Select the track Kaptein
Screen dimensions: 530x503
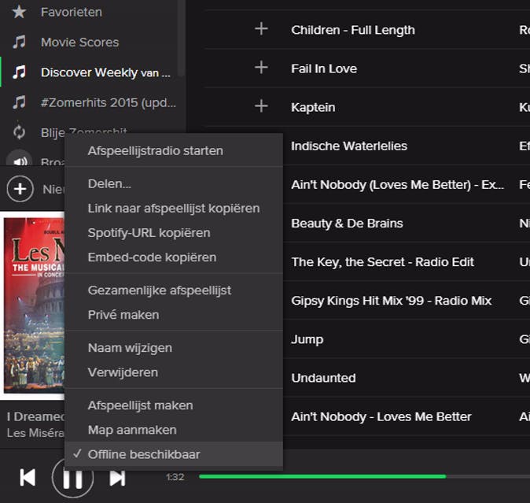pos(313,107)
